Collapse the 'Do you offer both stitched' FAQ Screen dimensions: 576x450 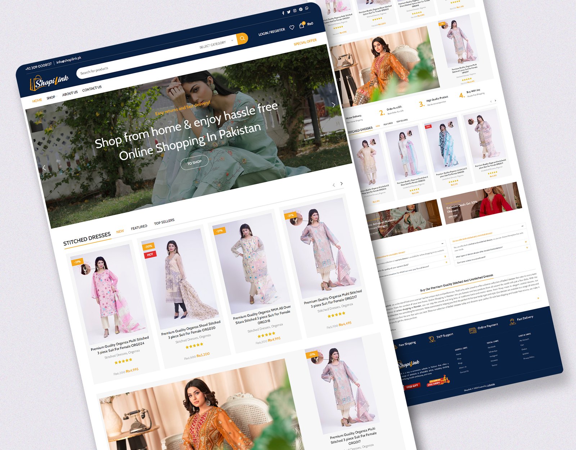click(522, 226)
